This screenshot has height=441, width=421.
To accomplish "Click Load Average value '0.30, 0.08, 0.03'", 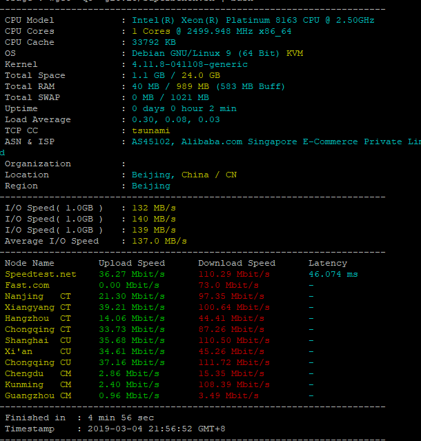I will pos(176,119).
